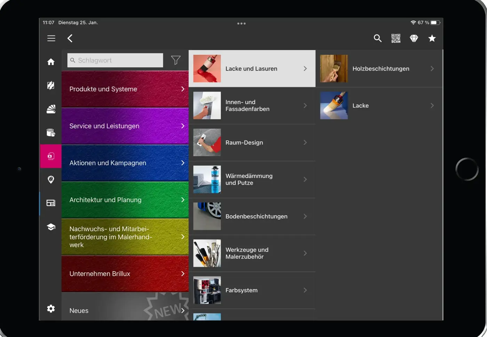Screen dimensions: 487x337
Task: Go back with the back arrow
Action: (70, 38)
